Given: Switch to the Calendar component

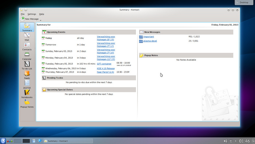Looking at the screenshot, I should pos(27,56).
